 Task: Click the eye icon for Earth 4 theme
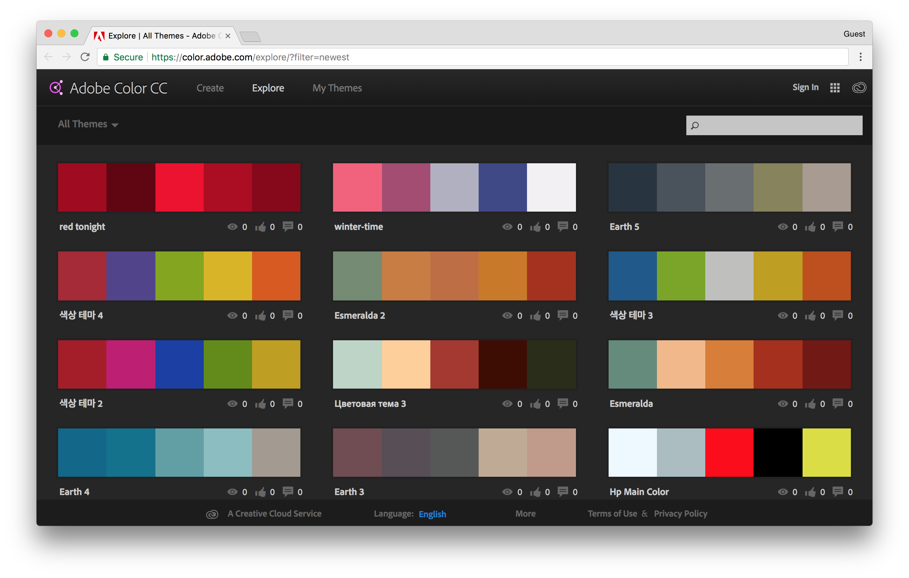point(232,491)
